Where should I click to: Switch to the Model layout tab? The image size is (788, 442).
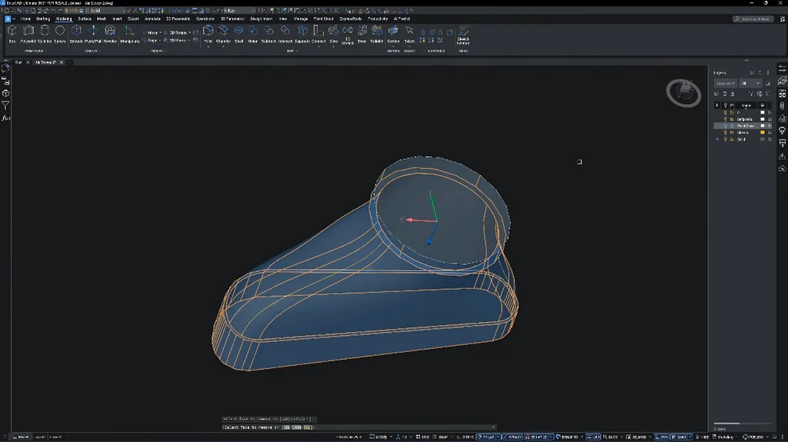click(22, 437)
